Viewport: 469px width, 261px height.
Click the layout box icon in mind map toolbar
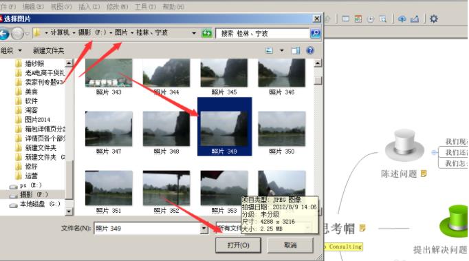(x=346, y=19)
